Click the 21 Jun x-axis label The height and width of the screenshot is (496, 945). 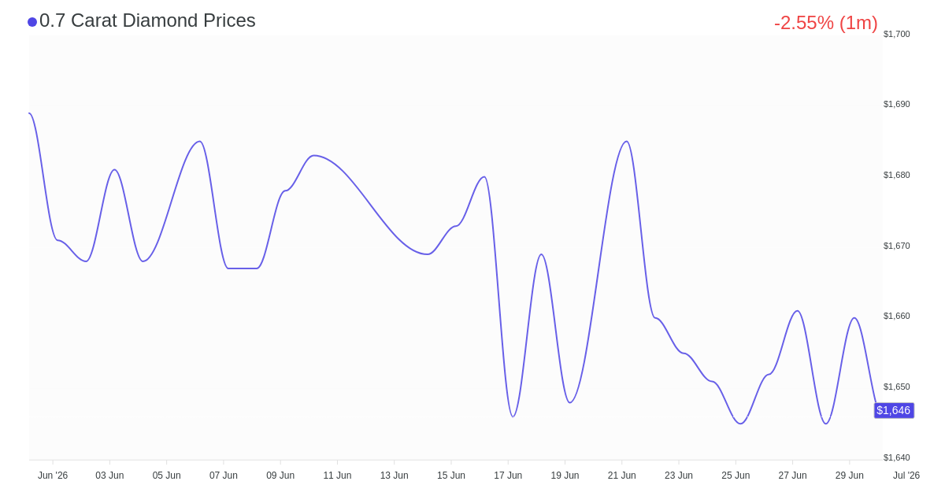click(x=622, y=476)
